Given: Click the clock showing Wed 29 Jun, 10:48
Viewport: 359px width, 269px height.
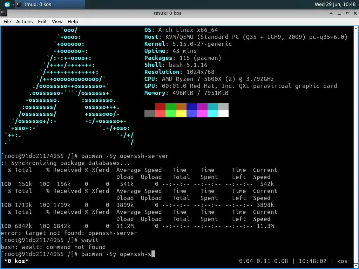Looking at the screenshot, I should 335,4.
